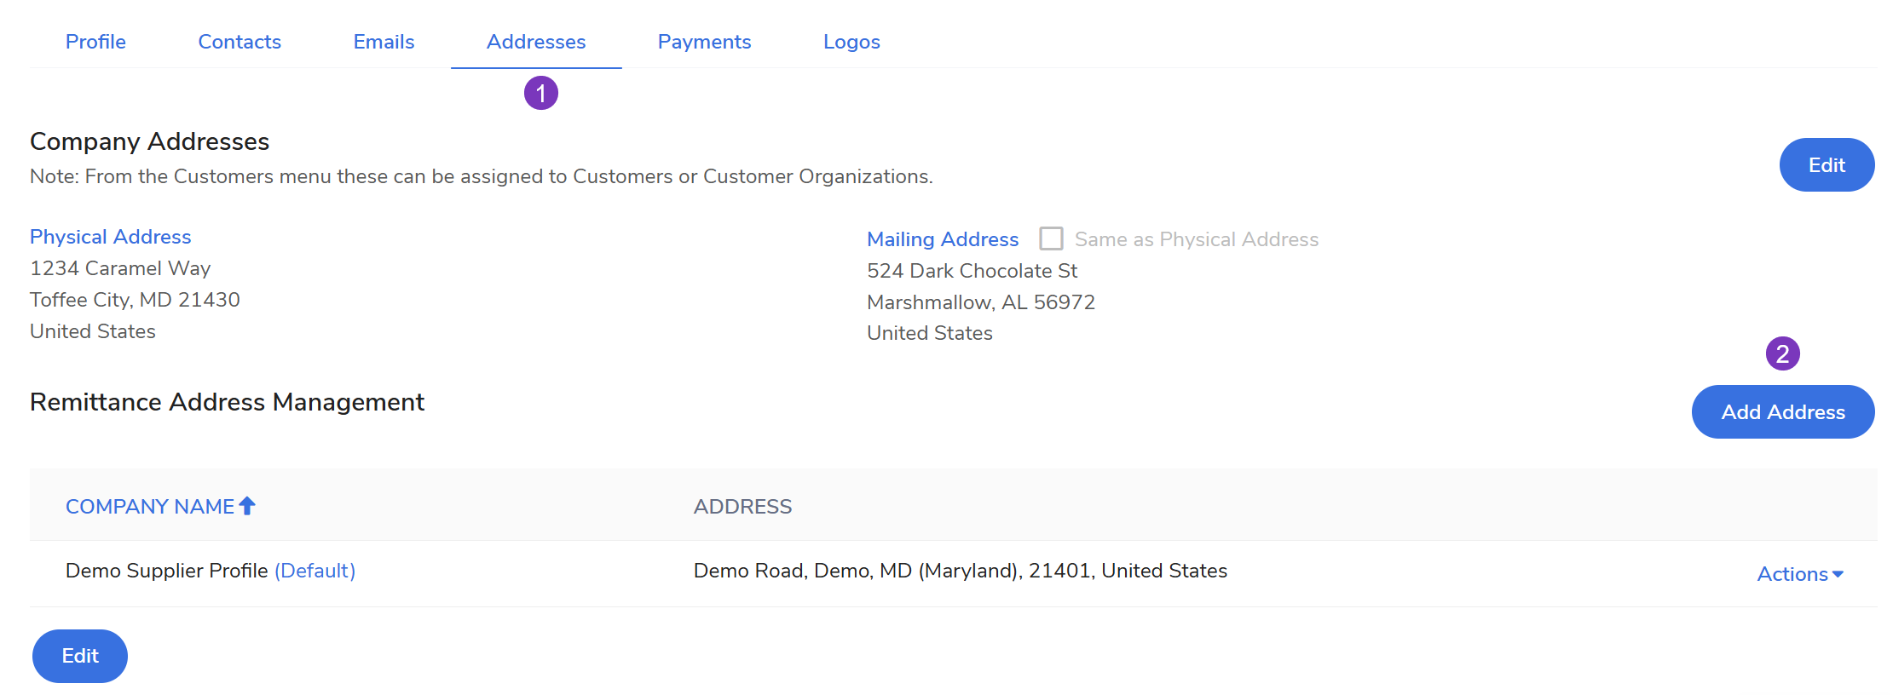Click the purple step 2 badge
Viewport: 1893px width, 695px height.
pyautogui.click(x=1782, y=353)
